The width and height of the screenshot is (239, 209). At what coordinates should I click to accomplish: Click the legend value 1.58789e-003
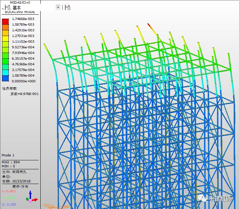(23, 24)
